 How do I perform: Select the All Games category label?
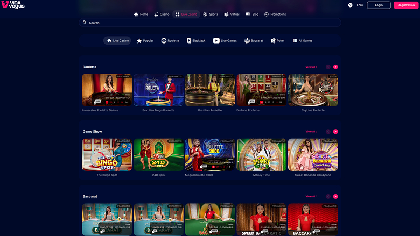tap(306, 41)
